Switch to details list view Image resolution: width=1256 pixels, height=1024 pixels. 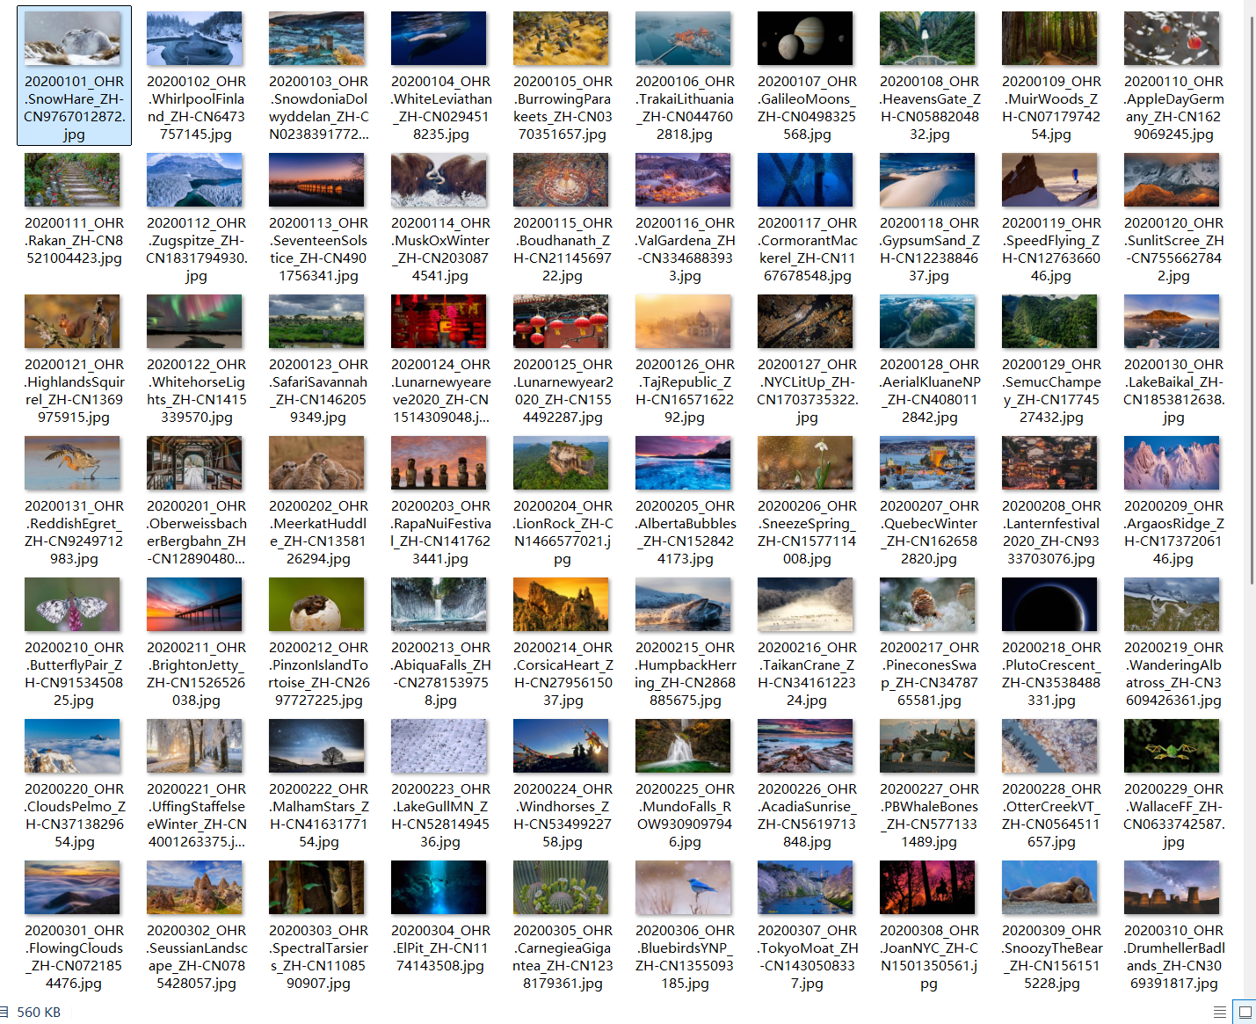1219,1012
